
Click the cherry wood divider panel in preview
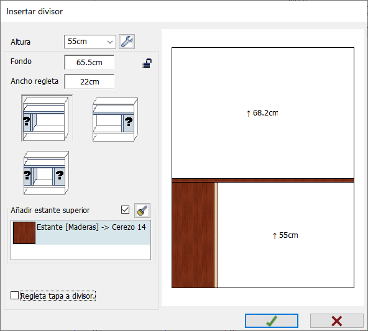(193, 235)
